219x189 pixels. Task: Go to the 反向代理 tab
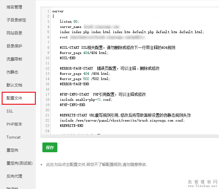[x=14, y=176]
